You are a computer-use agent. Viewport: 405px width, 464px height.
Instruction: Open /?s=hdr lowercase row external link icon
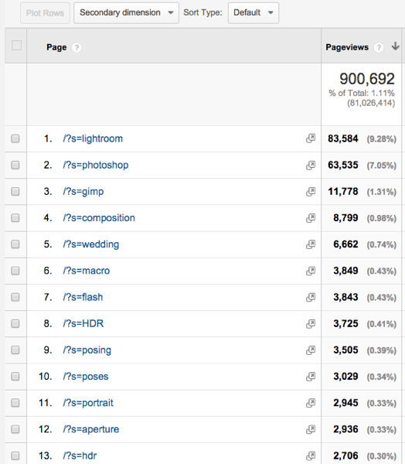[x=311, y=455]
